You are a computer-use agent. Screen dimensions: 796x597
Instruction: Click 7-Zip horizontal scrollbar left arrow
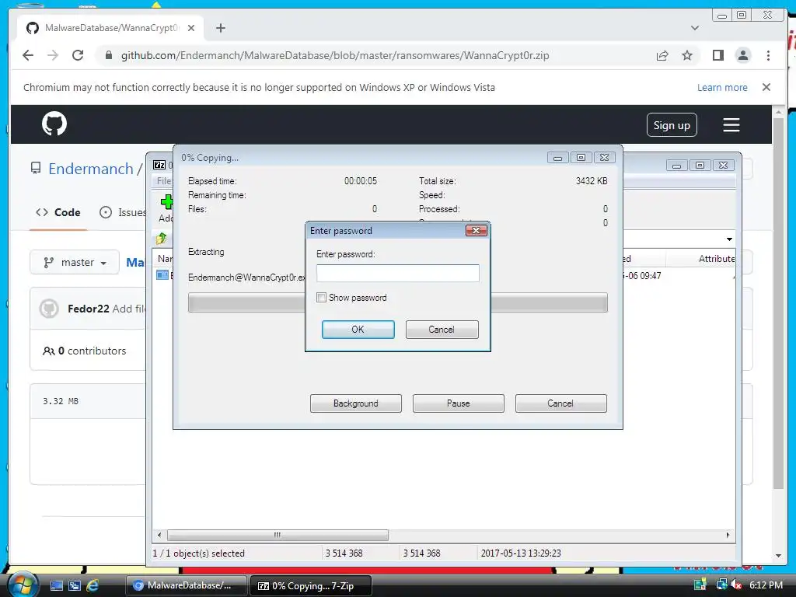click(159, 535)
